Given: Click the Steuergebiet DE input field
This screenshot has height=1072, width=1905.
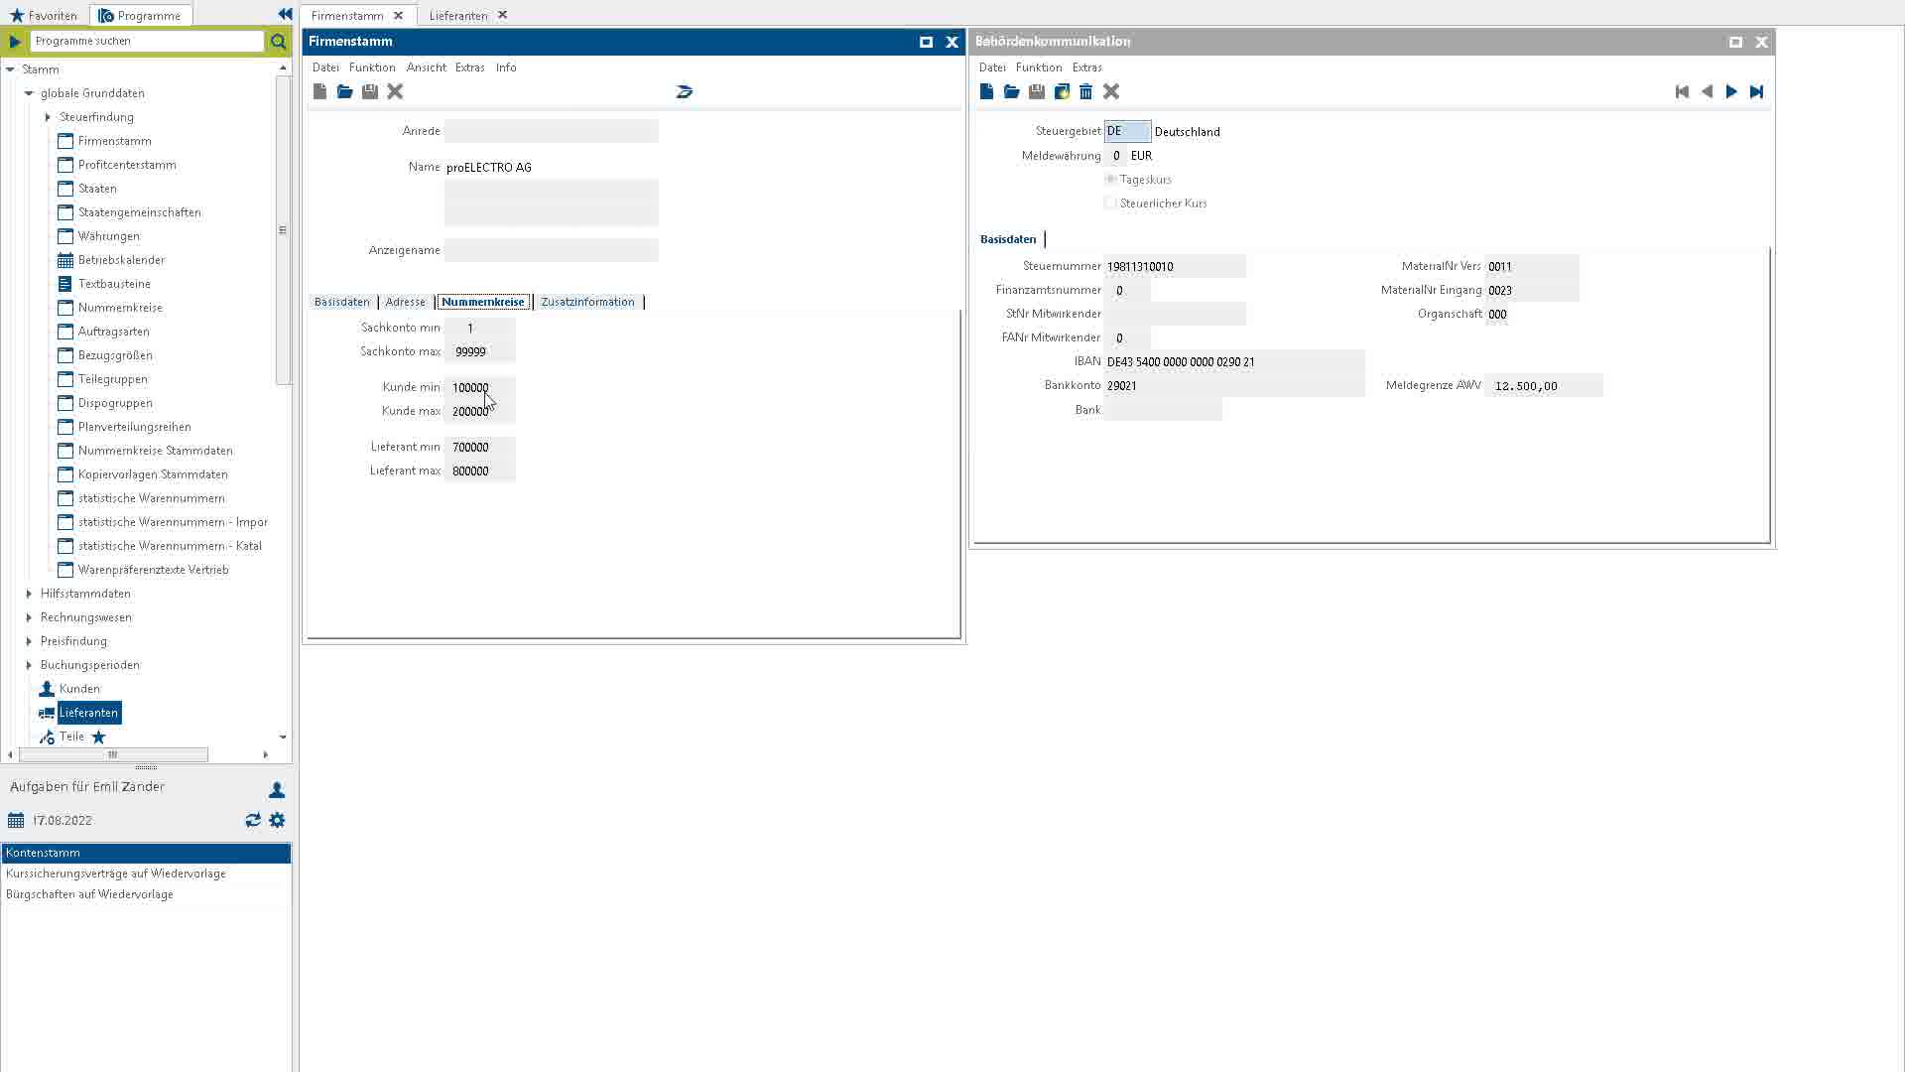Looking at the screenshot, I should click(1127, 131).
